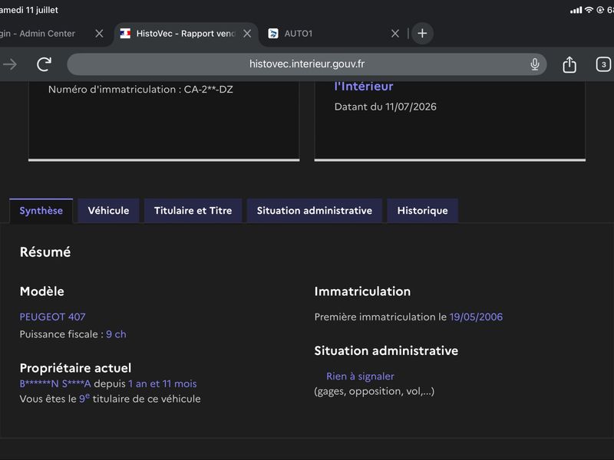Tap the forward navigation arrow
The image size is (614, 460).
(x=10, y=64)
